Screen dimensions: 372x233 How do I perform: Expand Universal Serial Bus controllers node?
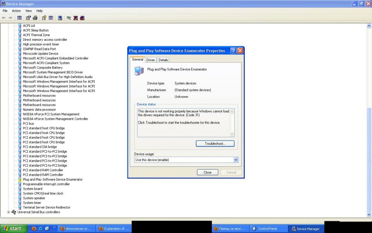coord(9,212)
